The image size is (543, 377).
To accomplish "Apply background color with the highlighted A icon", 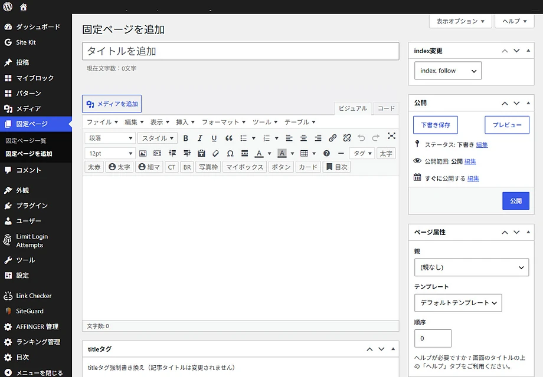I will pyautogui.click(x=282, y=153).
